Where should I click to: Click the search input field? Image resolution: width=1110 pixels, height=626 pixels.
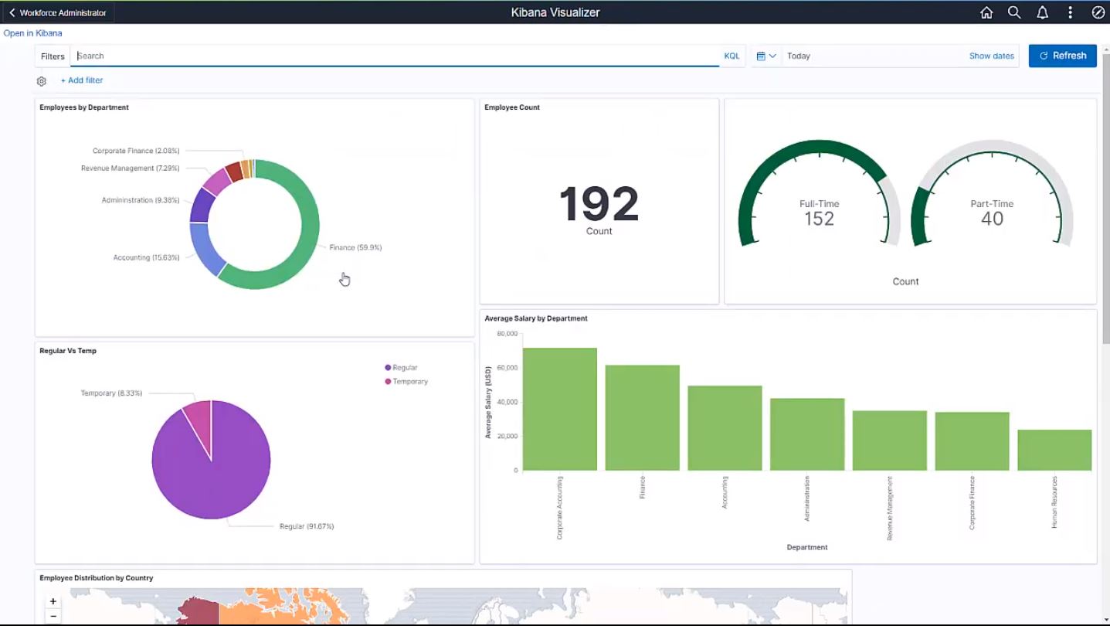coord(309,56)
